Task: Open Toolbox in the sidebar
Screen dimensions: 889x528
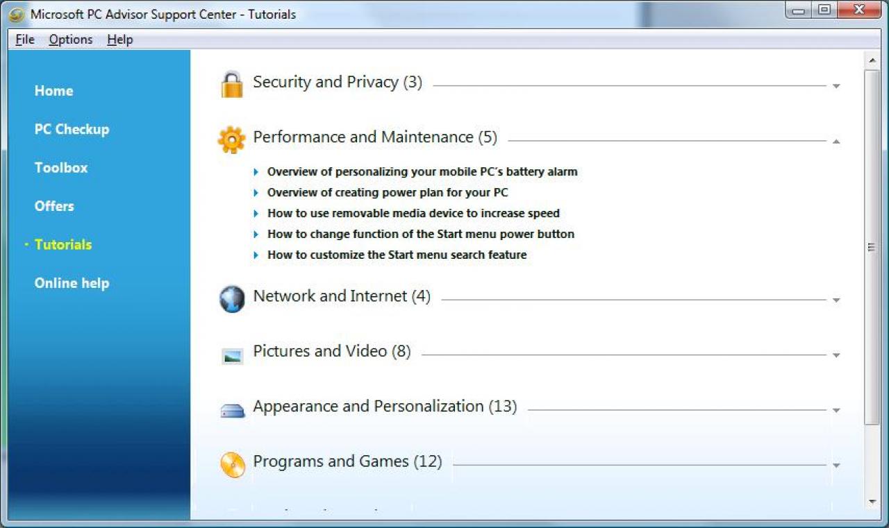Action: point(61,168)
